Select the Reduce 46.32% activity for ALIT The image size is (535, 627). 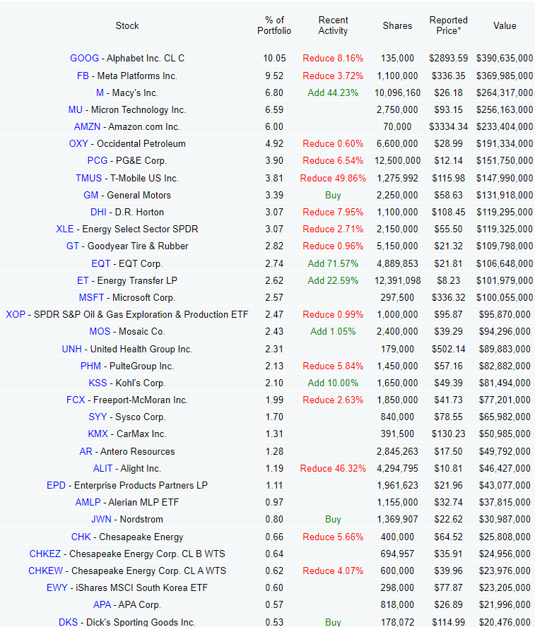333,469
